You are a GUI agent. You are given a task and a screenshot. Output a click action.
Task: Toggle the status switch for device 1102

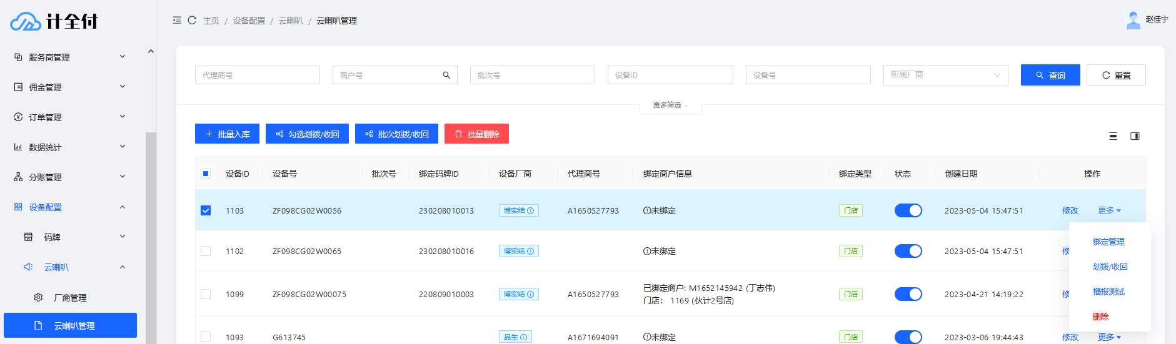coord(908,251)
